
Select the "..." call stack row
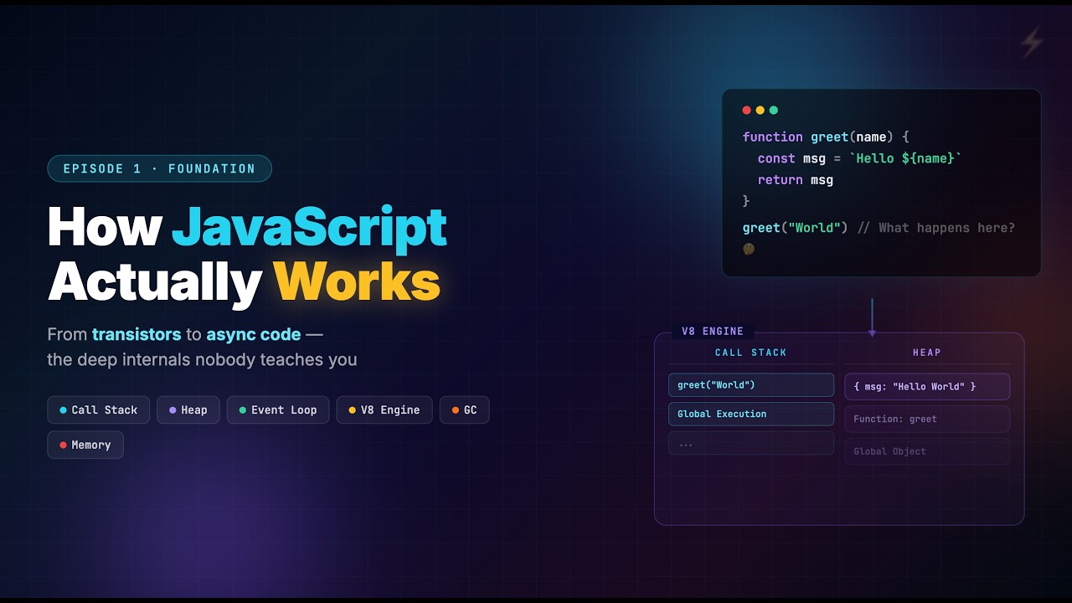point(751,443)
